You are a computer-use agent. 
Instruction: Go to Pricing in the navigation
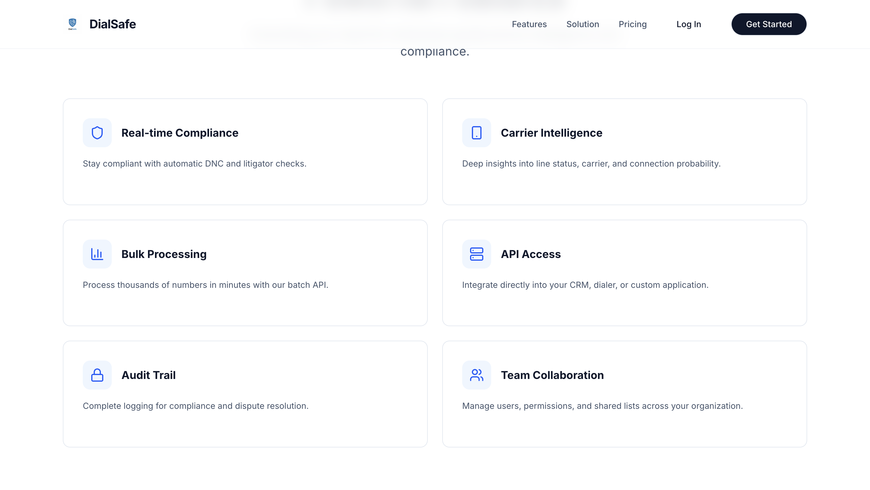[x=632, y=24]
